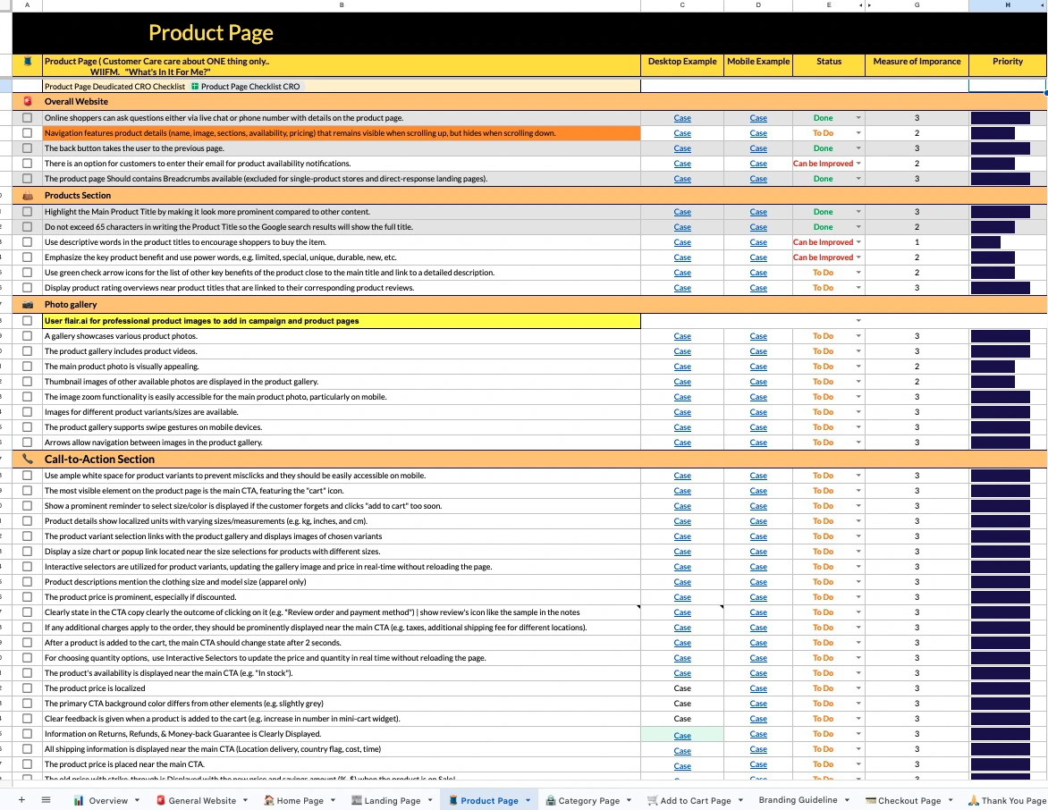This screenshot has width=1048, height=810.
Task: Click the navy priority bar in the top checklist row
Action: coord(1002,117)
